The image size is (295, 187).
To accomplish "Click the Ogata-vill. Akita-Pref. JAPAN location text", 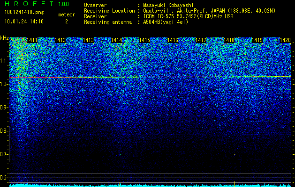I will click(209, 11).
